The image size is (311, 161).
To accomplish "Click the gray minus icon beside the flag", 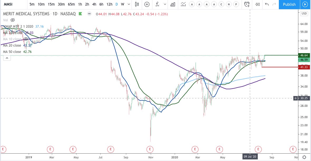I will (89, 14).
